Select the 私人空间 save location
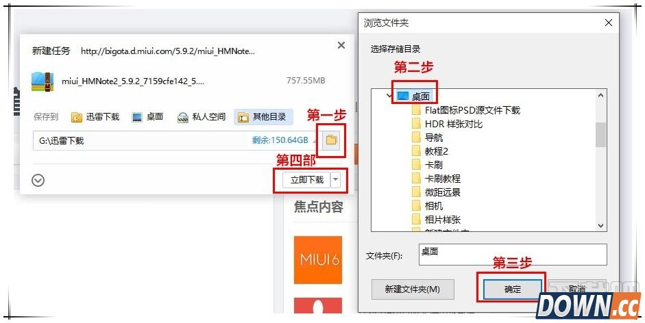The width and height of the screenshot is (645, 323). click(x=202, y=117)
